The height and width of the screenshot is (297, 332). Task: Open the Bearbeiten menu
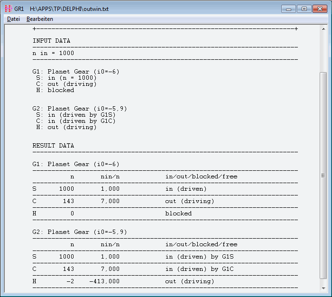[x=40, y=19]
